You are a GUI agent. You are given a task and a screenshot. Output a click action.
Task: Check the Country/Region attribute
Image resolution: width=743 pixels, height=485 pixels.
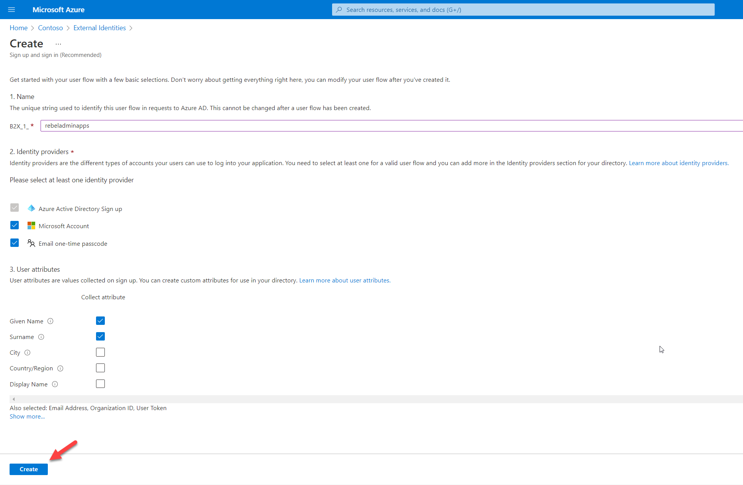tap(100, 368)
